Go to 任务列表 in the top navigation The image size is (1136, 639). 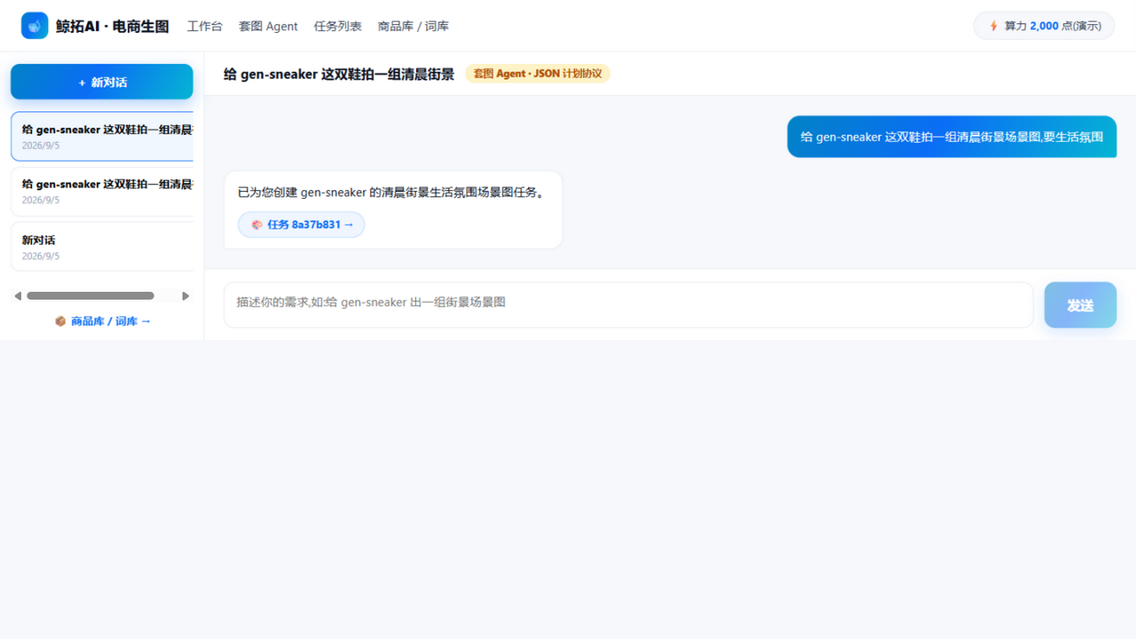coord(337,27)
